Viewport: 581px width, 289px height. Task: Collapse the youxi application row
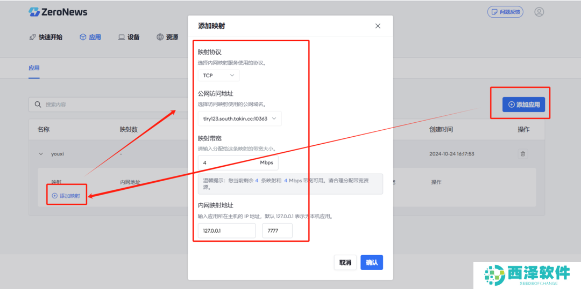point(41,154)
